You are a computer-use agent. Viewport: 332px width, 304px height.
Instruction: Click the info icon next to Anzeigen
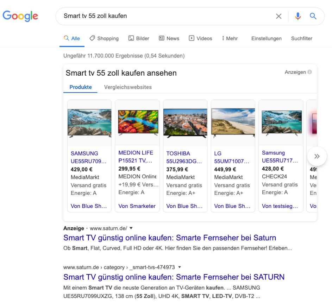(x=309, y=72)
